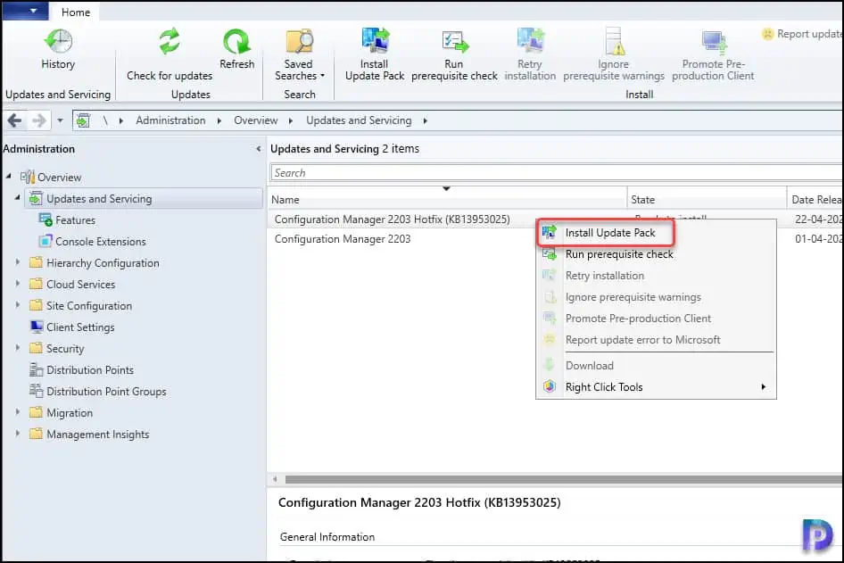Expand the Cloud Services folder
This screenshot has height=563, width=844.
point(18,283)
